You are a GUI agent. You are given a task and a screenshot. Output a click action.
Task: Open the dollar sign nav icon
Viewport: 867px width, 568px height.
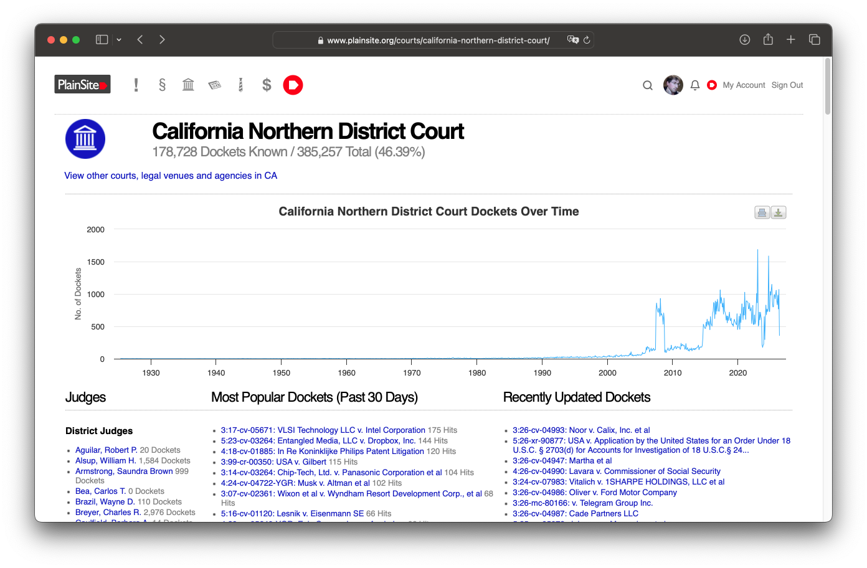tap(267, 85)
